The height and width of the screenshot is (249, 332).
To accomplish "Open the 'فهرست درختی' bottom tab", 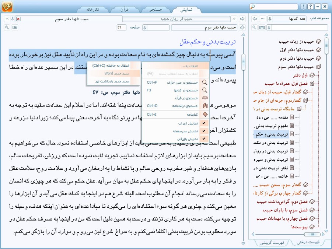I will click(308, 242).
